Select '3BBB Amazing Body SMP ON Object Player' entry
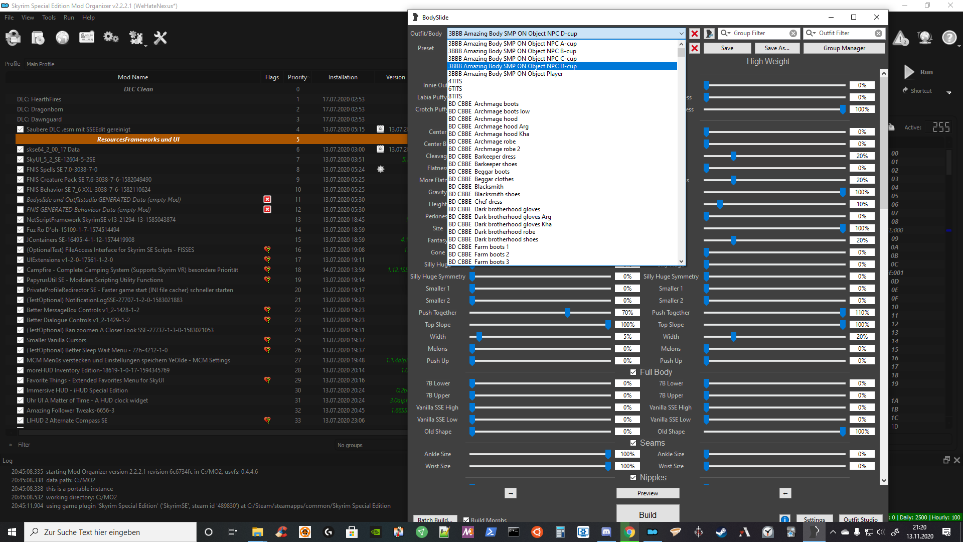 (x=506, y=74)
